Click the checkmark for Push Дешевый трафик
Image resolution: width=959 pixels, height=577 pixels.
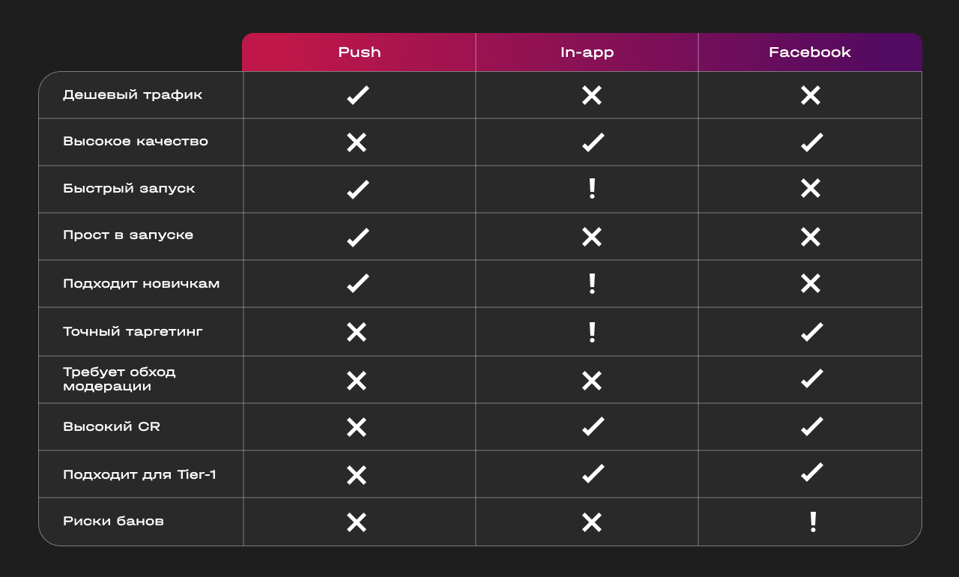(x=357, y=95)
